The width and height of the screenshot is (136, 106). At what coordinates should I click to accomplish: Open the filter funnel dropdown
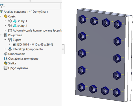click(2, 6)
